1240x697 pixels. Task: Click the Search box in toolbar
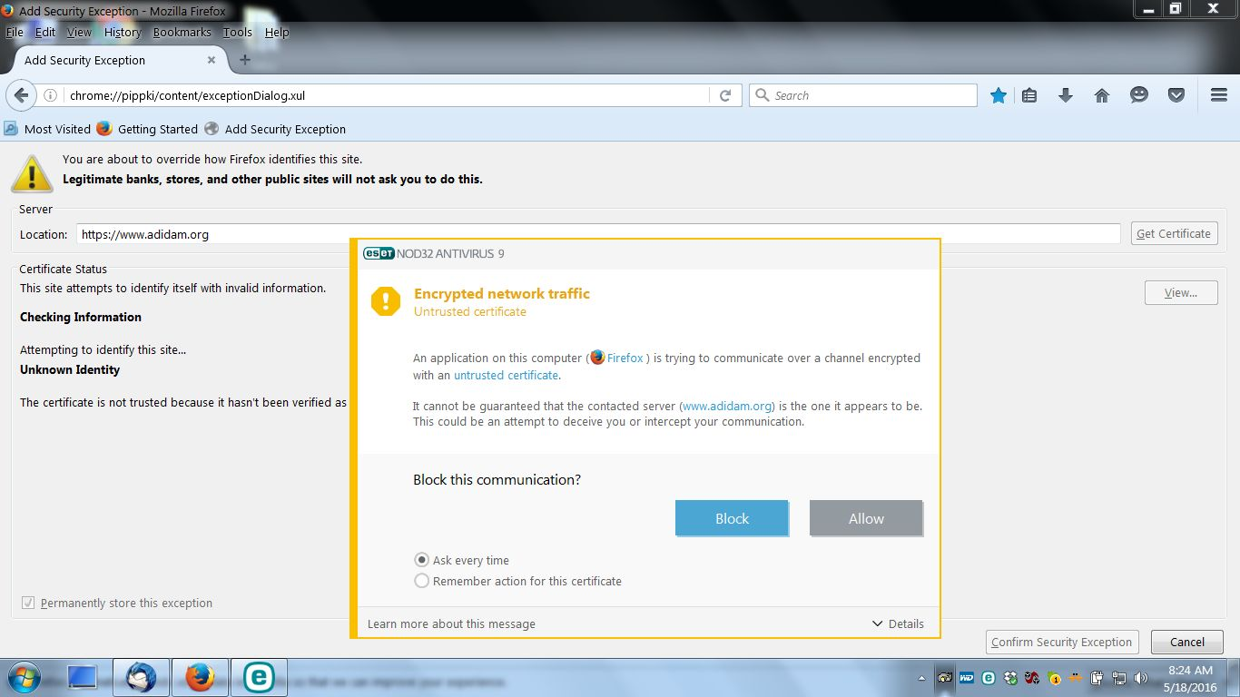click(862, 95)
